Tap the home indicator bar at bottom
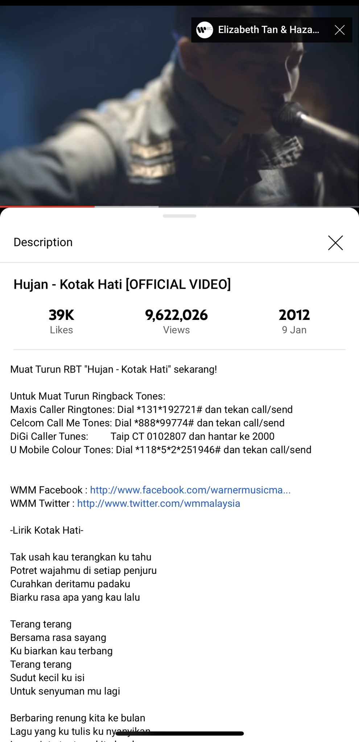 (179, 733)
